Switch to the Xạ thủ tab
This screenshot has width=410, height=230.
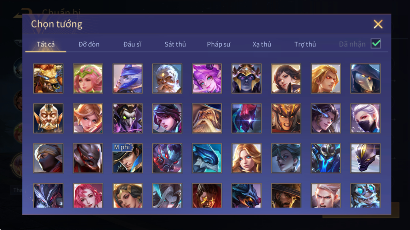click(x=262, y=44)
